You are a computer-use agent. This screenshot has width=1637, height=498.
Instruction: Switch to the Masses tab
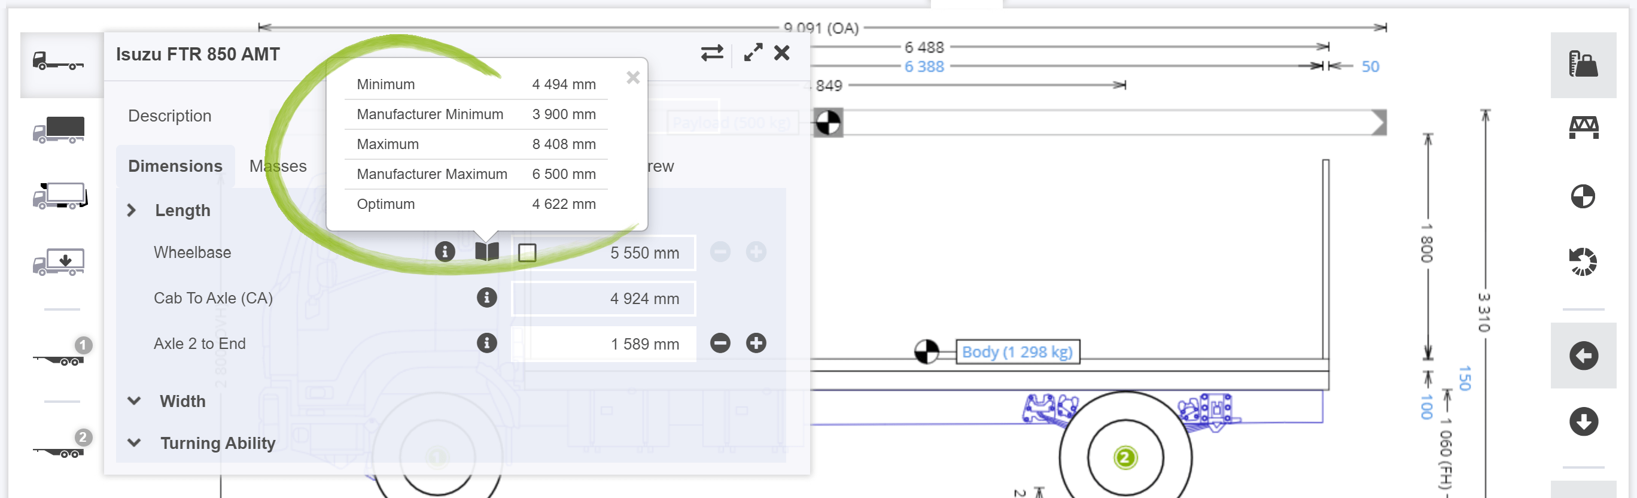[x=278, y=166]
